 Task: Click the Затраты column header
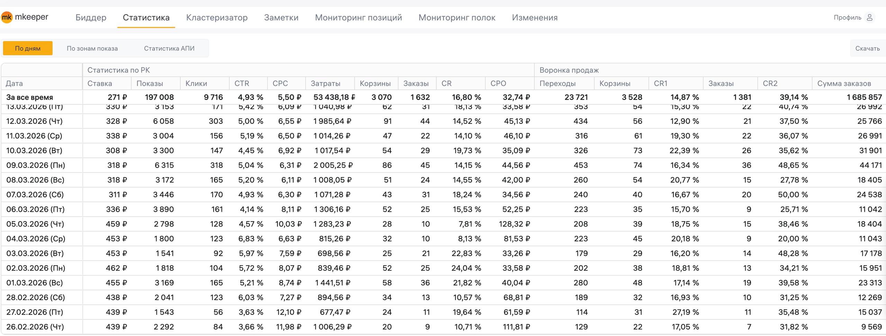(325, 83)
